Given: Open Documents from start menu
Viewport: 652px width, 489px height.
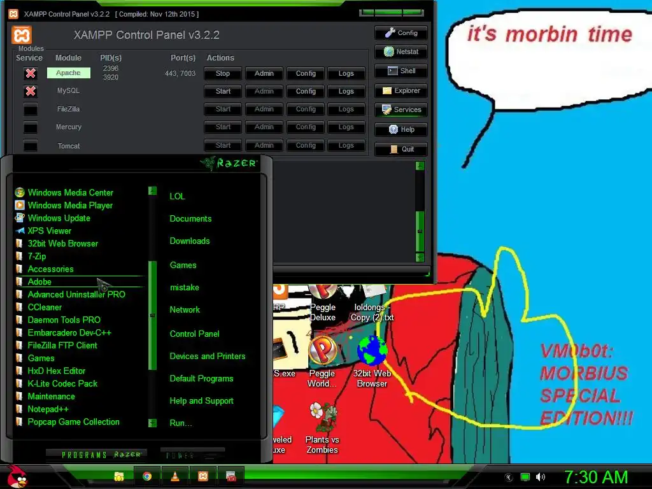Looking at the screenshot, I should [x=190, y=219].
